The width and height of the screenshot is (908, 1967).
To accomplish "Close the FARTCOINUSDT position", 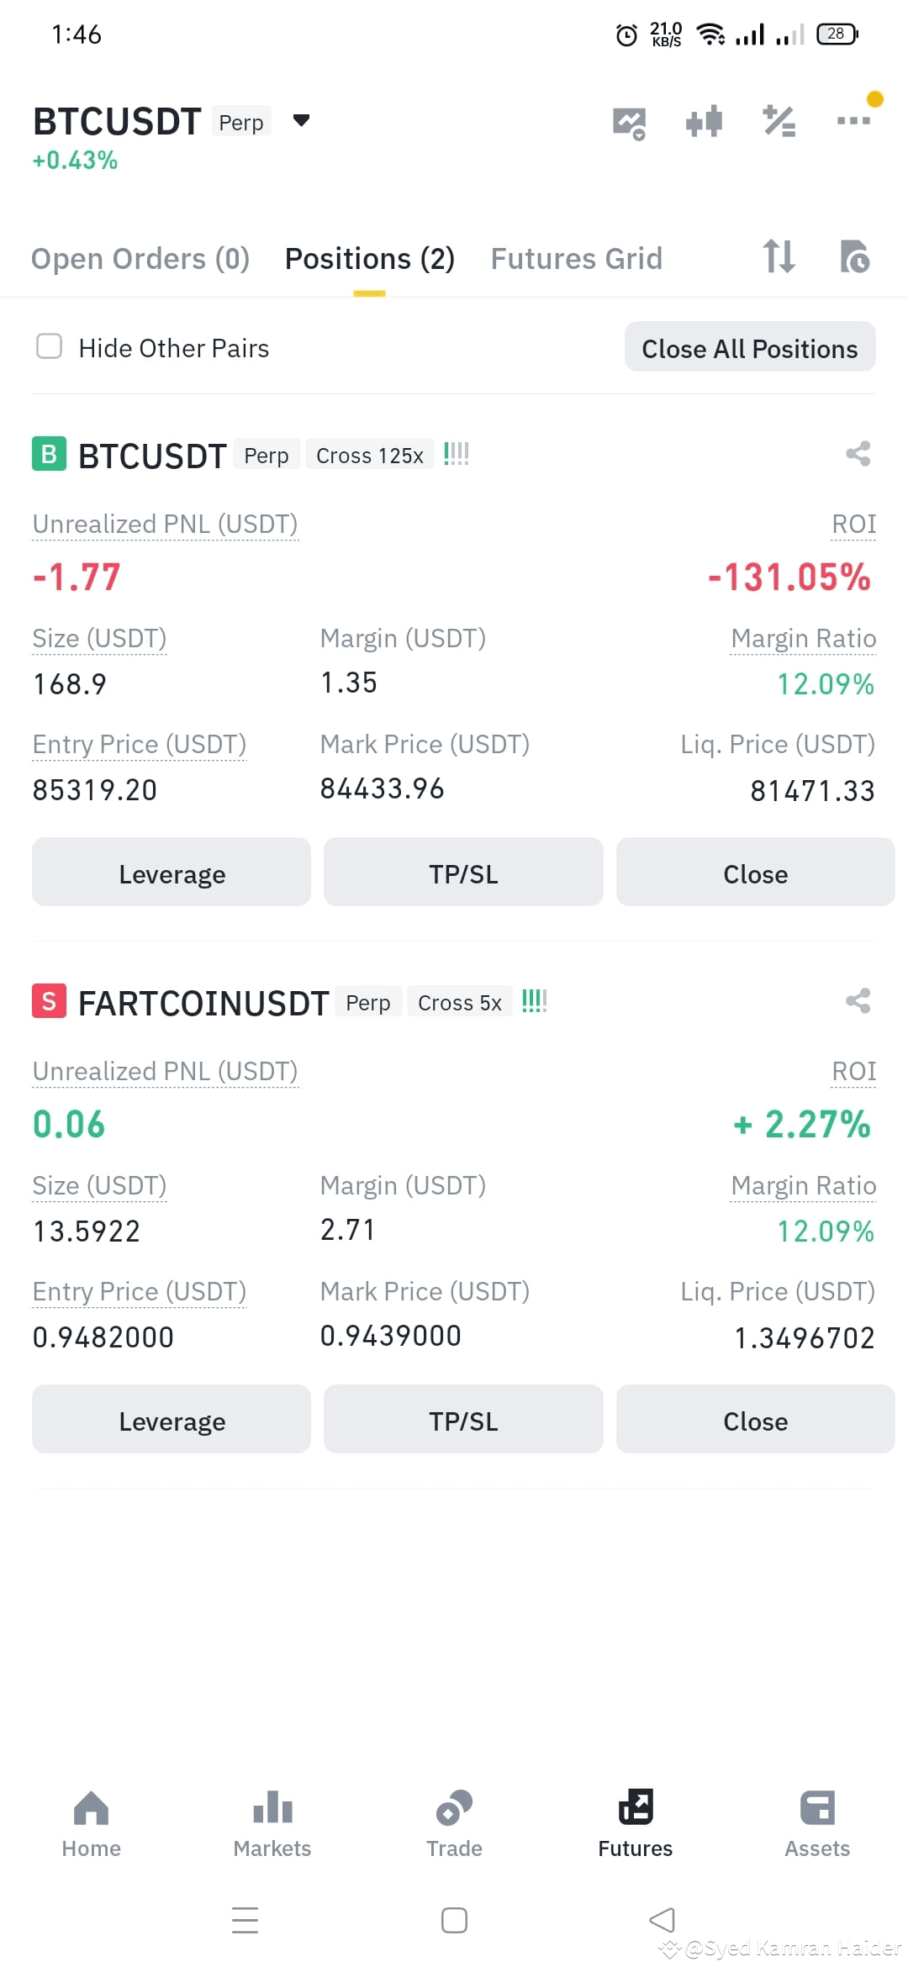I will (755, 1420).
